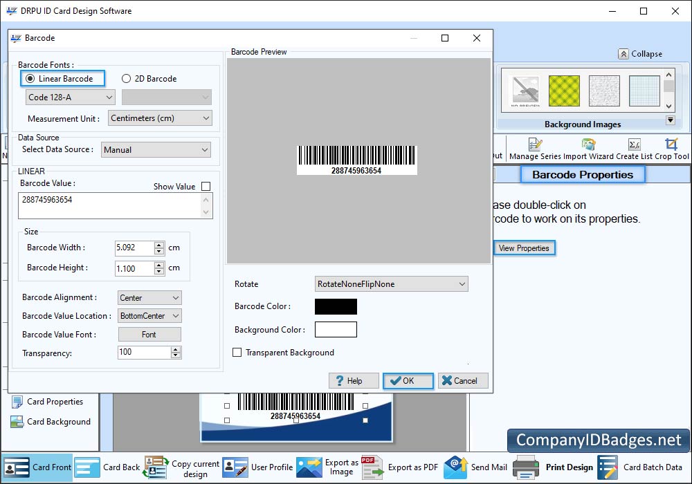
Task: Click the Create List icon
Action: 634,144
